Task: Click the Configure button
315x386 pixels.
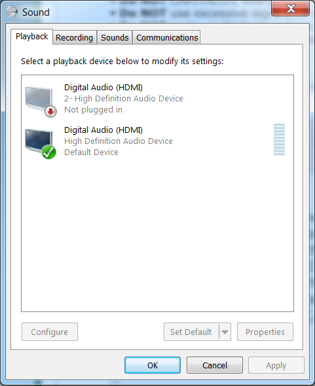Action: click(x=50, y=332)
